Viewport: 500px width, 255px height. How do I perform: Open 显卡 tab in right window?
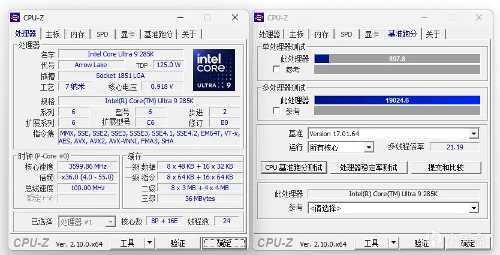tap(372, 34)
